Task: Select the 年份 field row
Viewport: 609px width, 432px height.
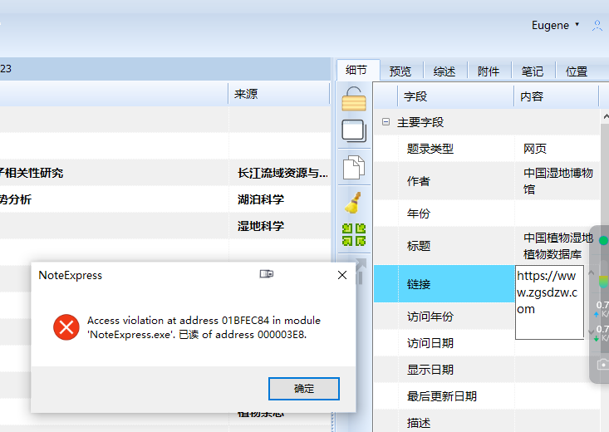Action: (x=487, y=214)
